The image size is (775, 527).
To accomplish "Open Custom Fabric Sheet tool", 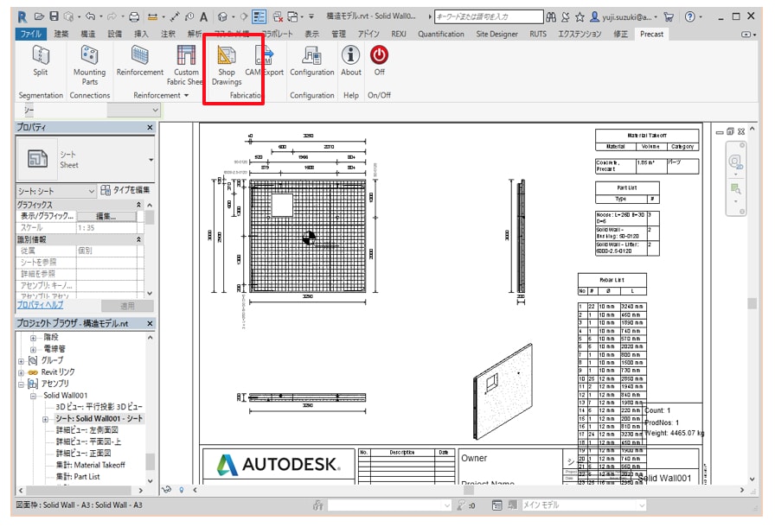I will [x=185, y=65].
